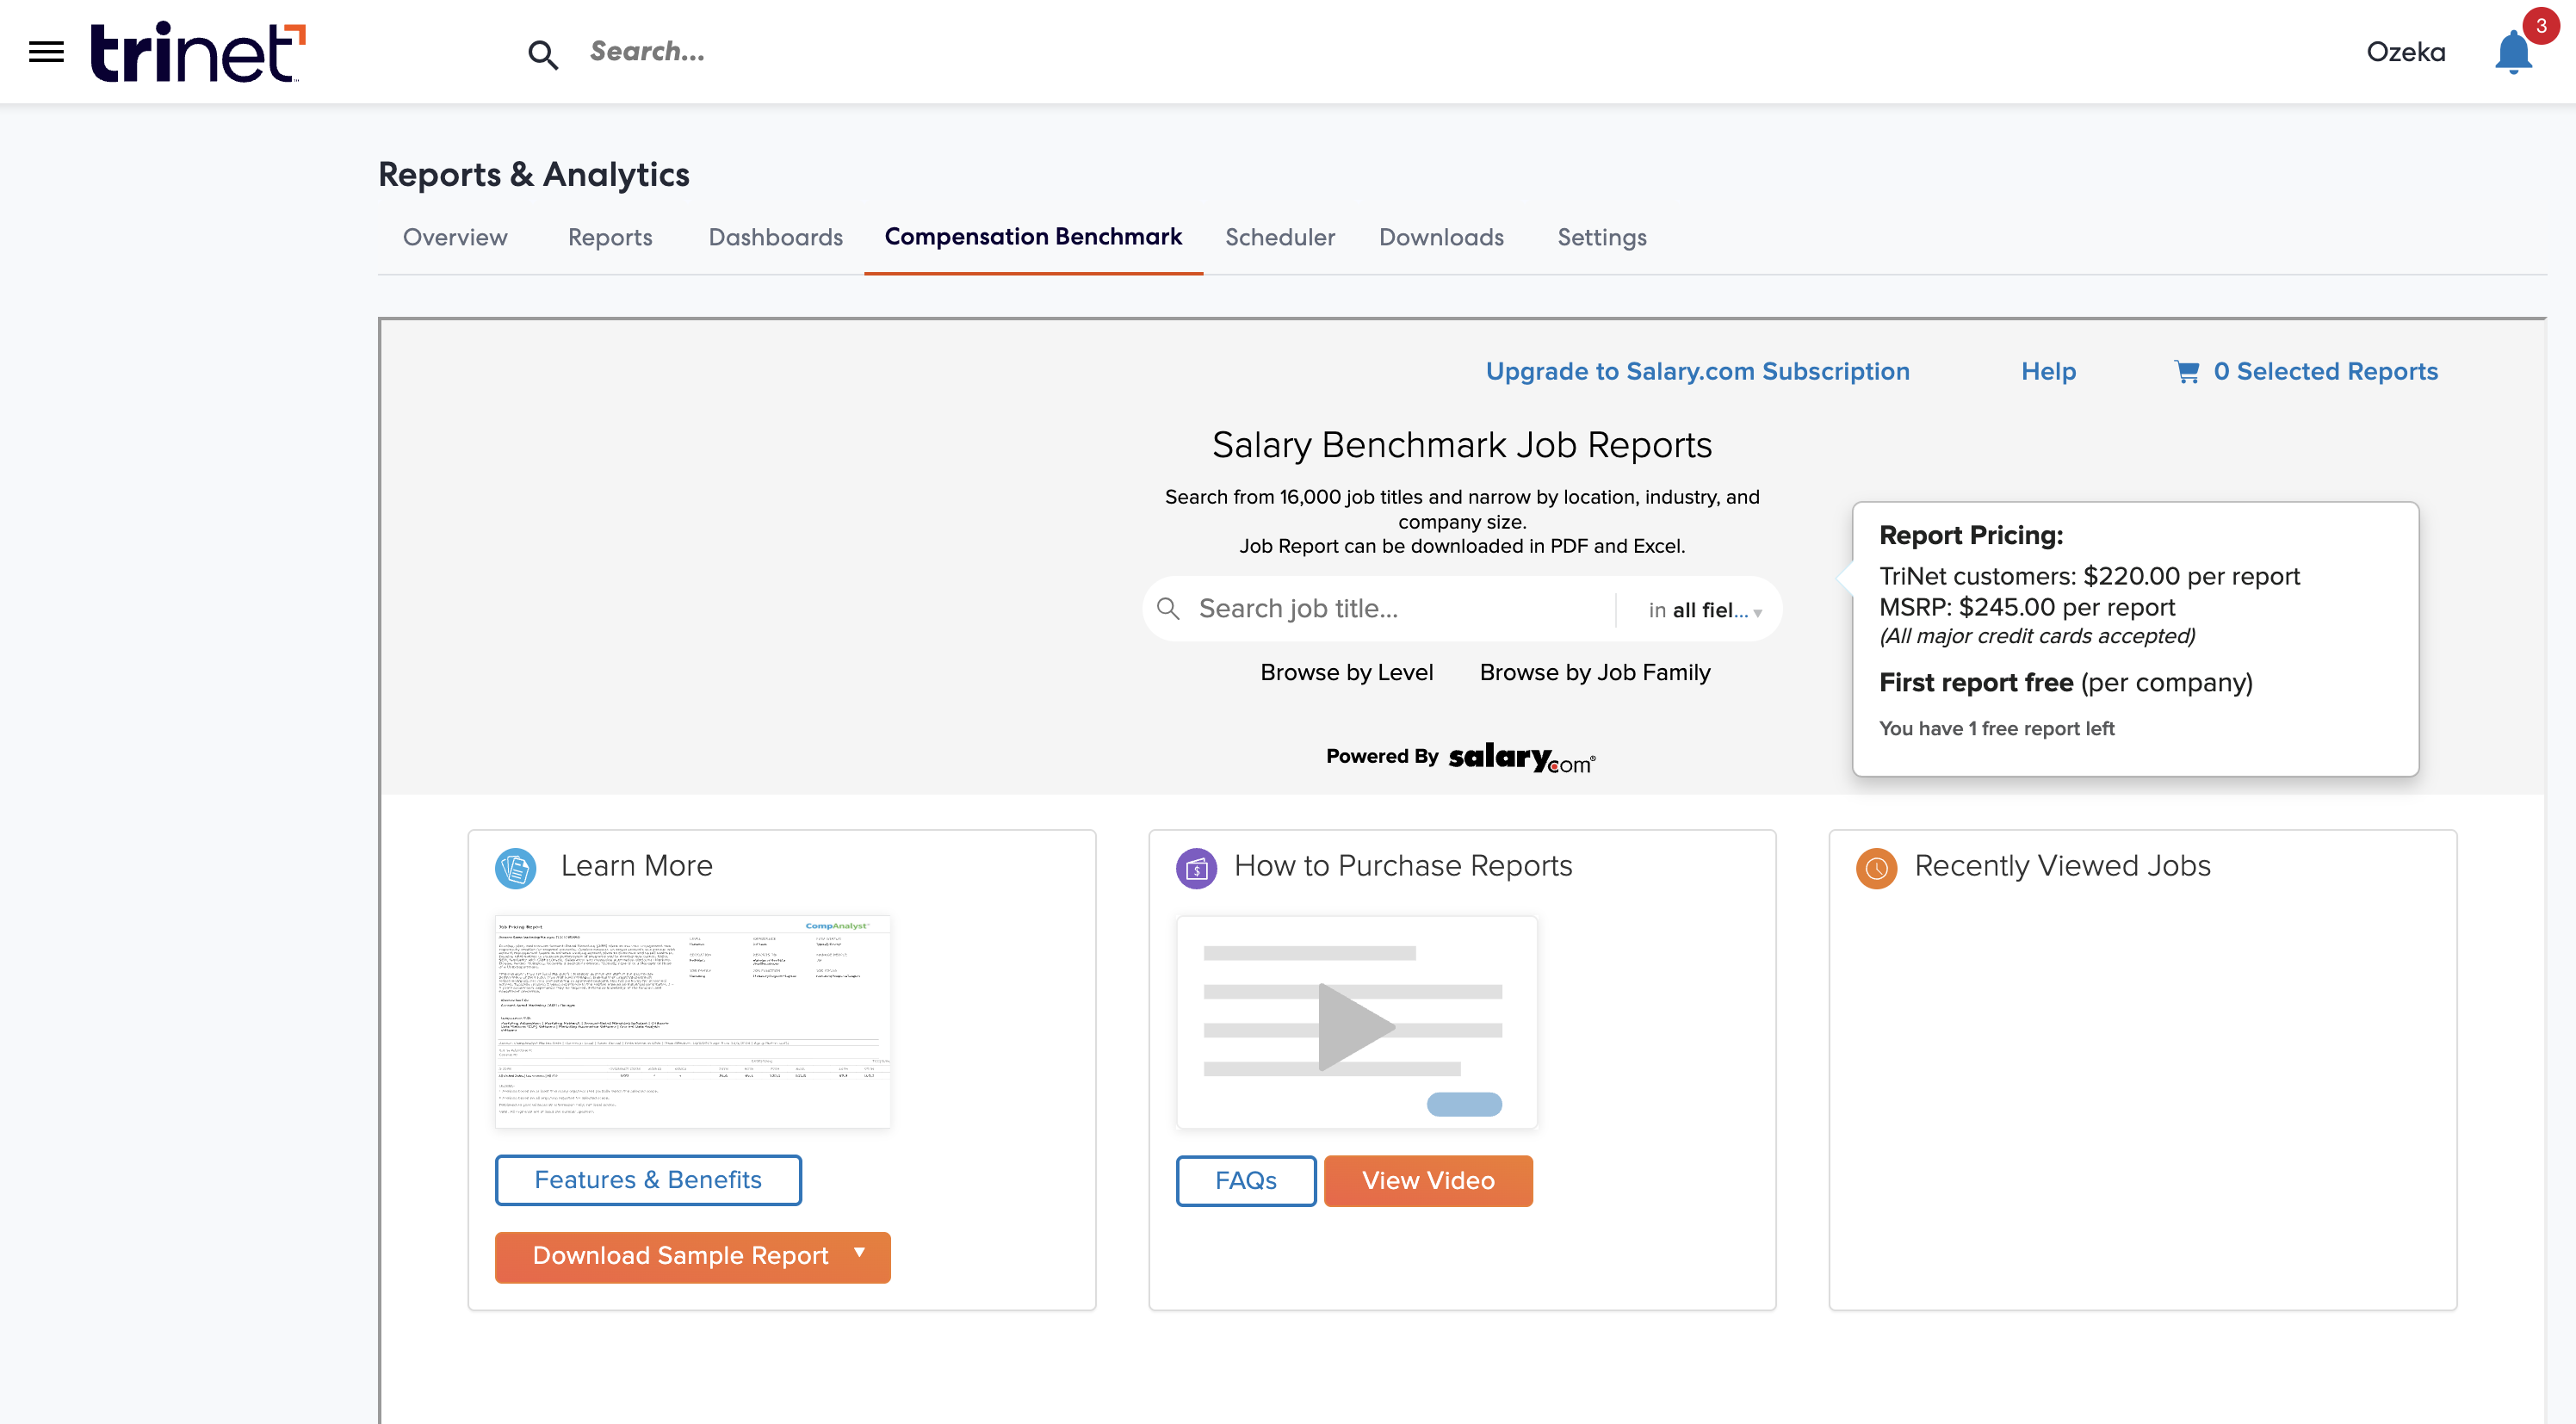Select the Compensation Benchmark tab
The height and width of the screenshot is (1424, 2576).
pos(1033,237)
